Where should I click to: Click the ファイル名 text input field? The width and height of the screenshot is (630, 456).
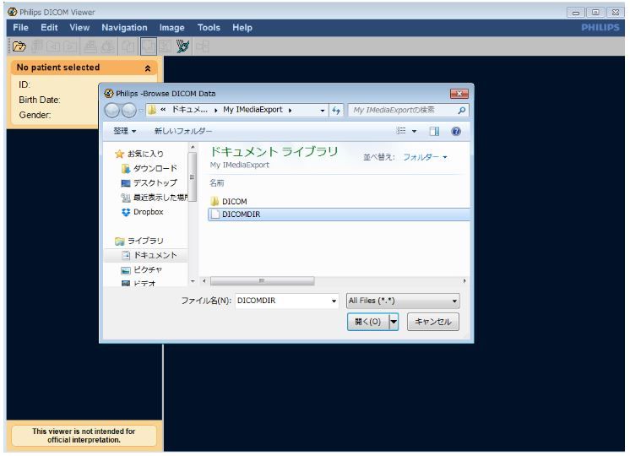(283, 301)
